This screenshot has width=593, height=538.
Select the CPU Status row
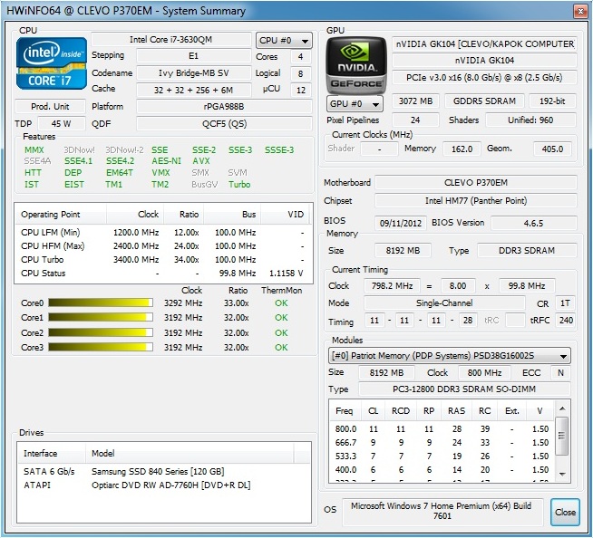[163, 274]
